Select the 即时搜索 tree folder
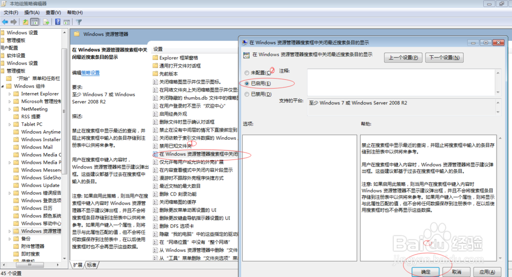512x277 pixels. coord(30,254)
